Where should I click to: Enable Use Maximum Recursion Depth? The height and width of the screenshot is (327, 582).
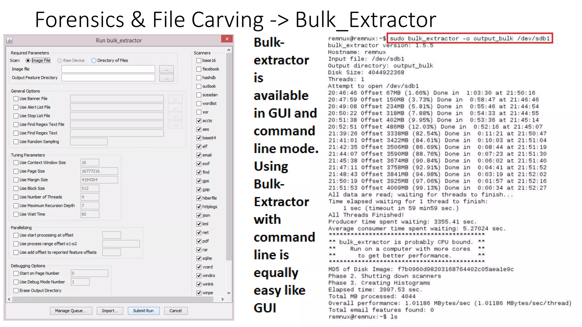click(x=16, y=206)
